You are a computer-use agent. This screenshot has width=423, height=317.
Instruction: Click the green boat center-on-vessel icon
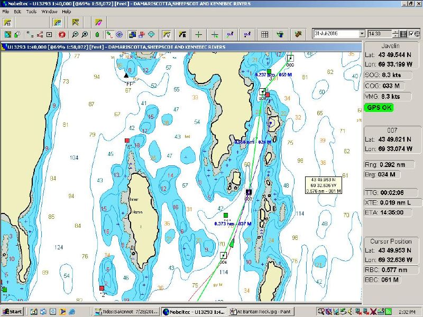[x=97, y=34]
